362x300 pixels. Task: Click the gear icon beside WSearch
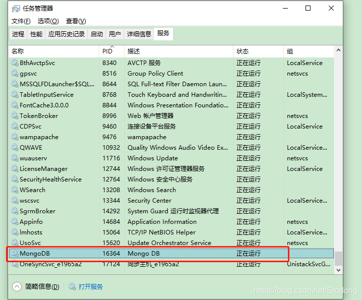15,190
